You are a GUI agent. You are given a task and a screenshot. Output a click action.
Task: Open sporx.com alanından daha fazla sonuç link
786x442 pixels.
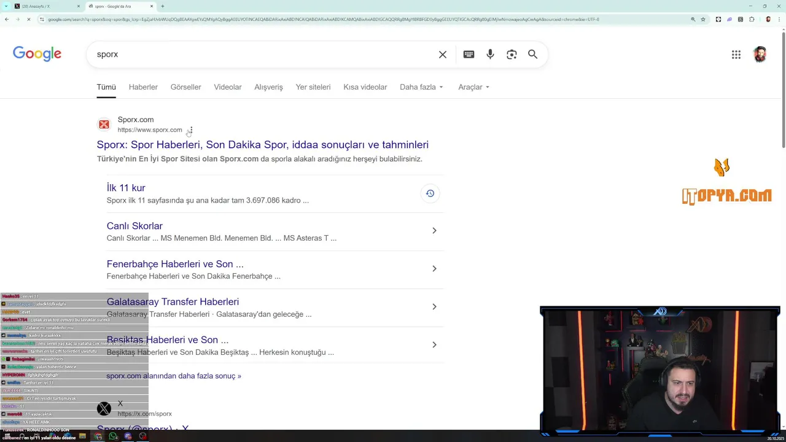[174, 376]
